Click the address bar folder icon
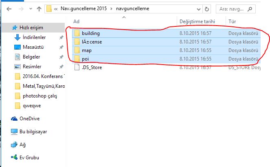270x167 pixels. click(x=49, y=9)
